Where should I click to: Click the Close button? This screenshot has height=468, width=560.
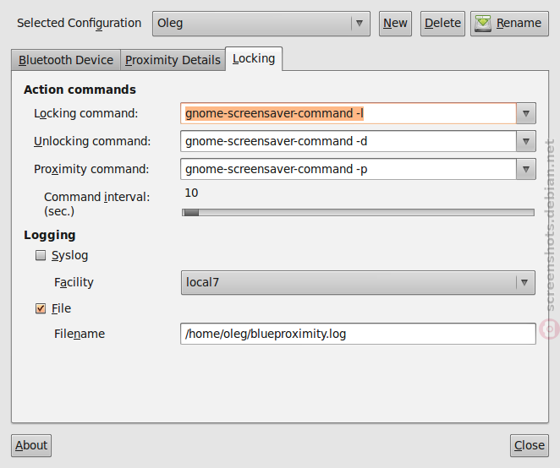point(530,445)
